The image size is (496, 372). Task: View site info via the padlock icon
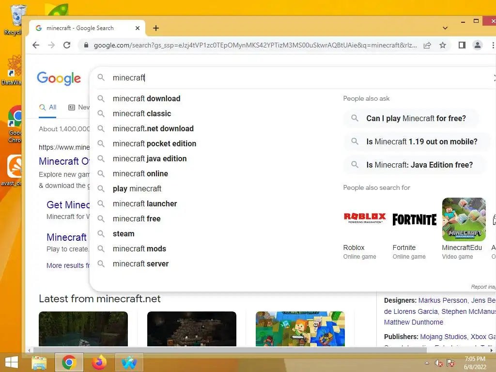[x=86, y=45]
